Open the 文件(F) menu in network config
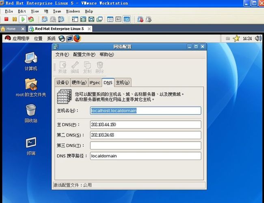The image size is (264, 203). coord(62,55)
